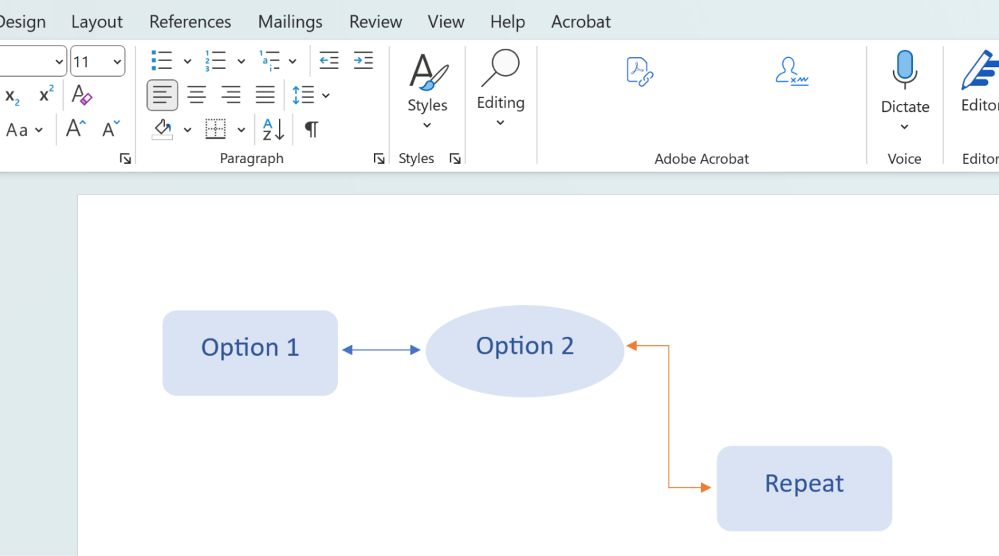Click the bullet list icon

161,60
